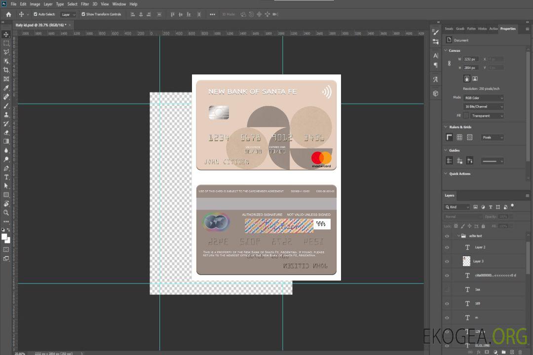Open the RGB Color mode dropdown
The image size is (533, 355).
pyautogui.click(x=484, y=98)
